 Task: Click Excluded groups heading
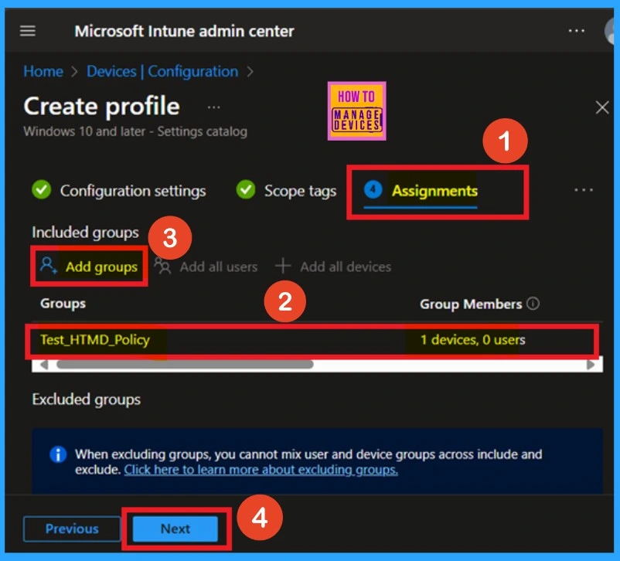(x=87, y=399)
